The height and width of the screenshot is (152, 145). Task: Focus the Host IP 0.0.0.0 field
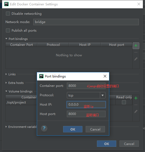pyautogui.click(x=86, y=105)
